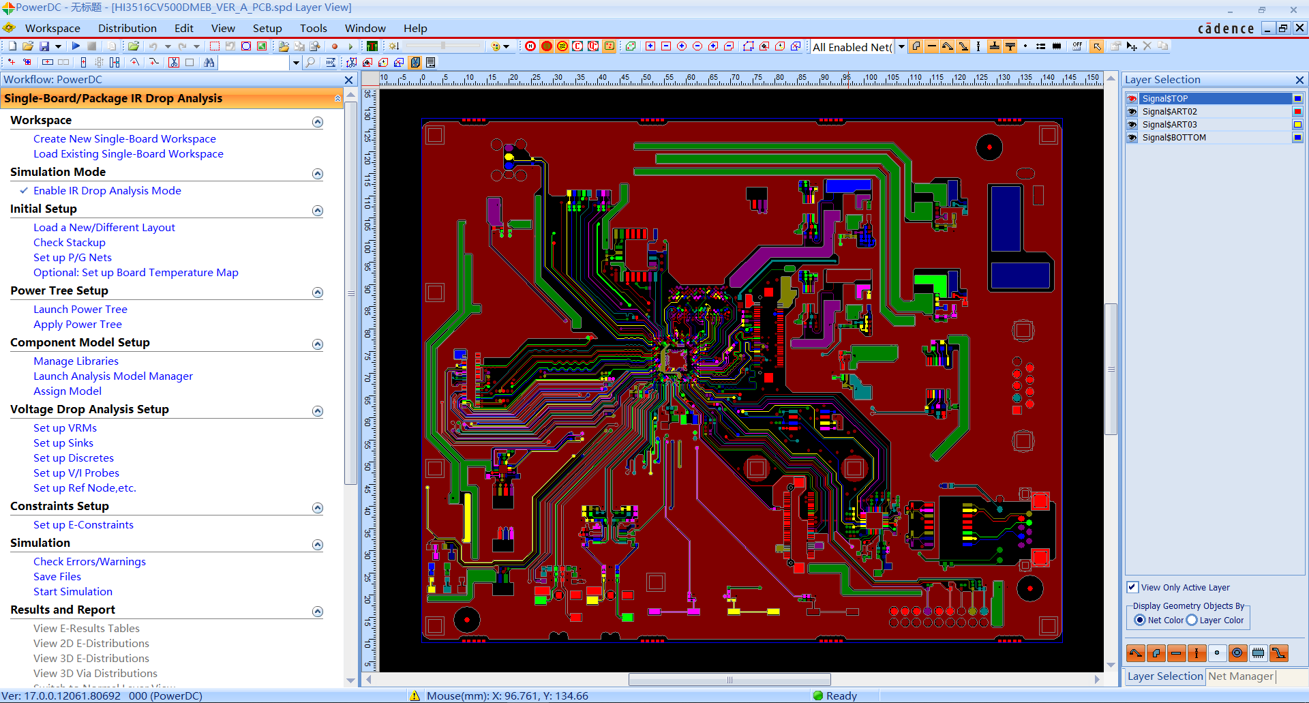Select the Layer Color radio button

click(x=1192, y=620)
